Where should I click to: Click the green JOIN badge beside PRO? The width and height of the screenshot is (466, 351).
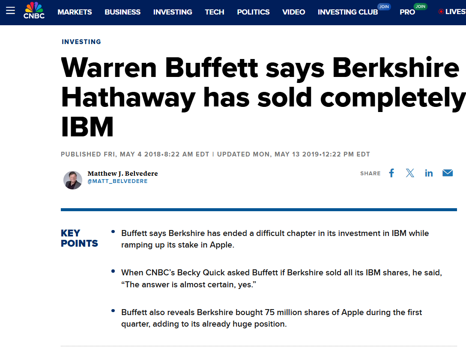coord(421,6)
